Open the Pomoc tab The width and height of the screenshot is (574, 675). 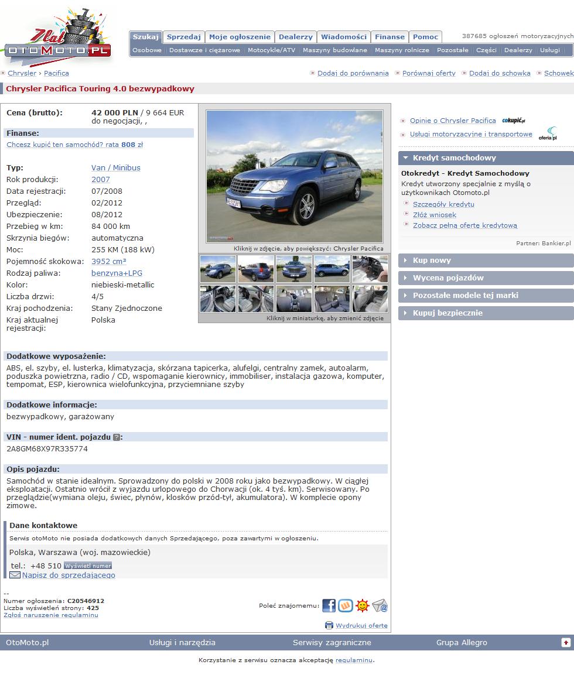pyautogui.click(x=425, y=37)
